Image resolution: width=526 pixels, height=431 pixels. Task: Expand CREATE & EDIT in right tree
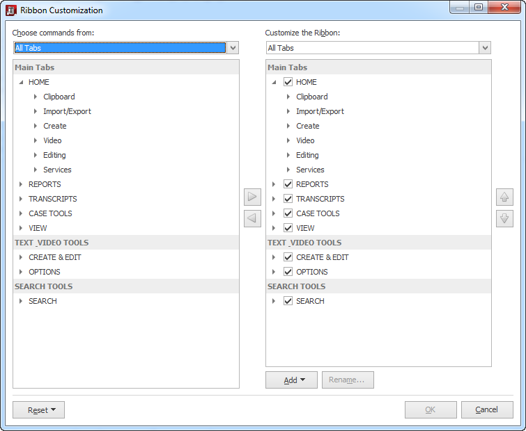[x=274, y=257]
